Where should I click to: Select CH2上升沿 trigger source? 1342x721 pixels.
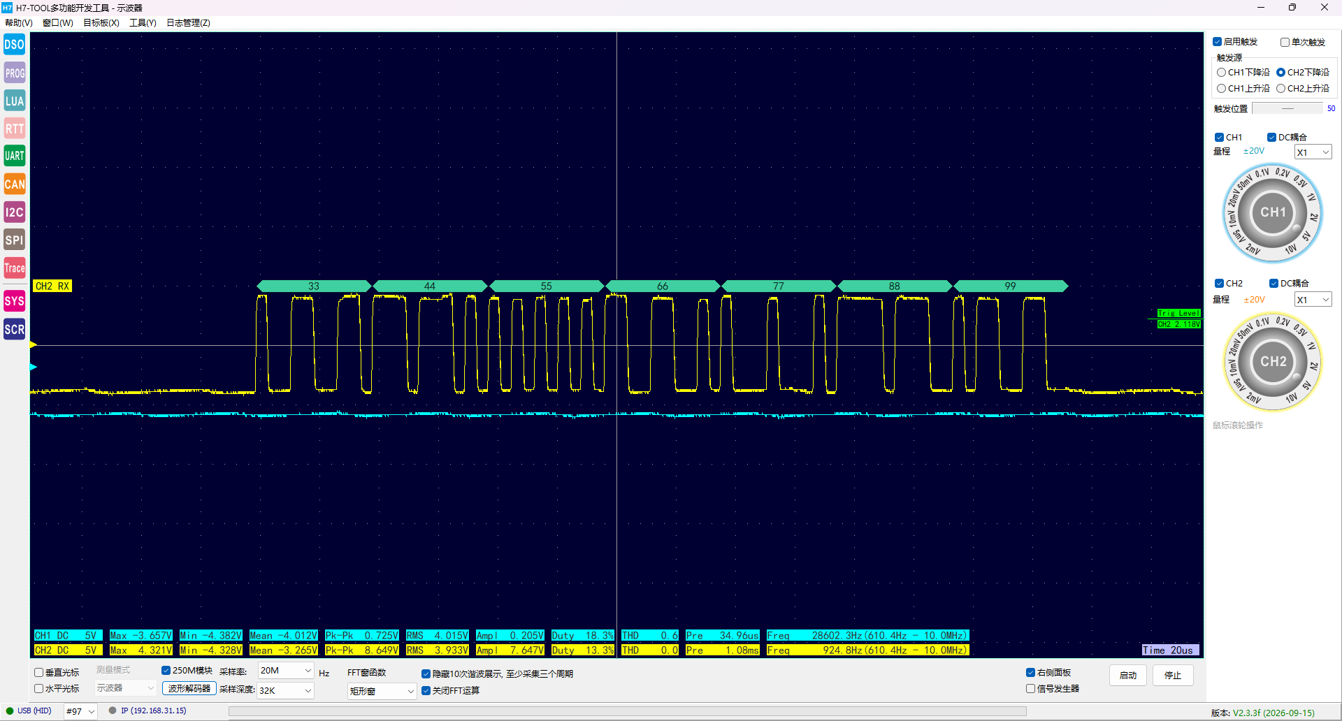click(1280, 89)
